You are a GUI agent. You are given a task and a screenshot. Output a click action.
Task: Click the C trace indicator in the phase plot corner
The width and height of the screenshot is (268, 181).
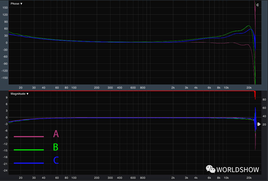pos(257,5)
